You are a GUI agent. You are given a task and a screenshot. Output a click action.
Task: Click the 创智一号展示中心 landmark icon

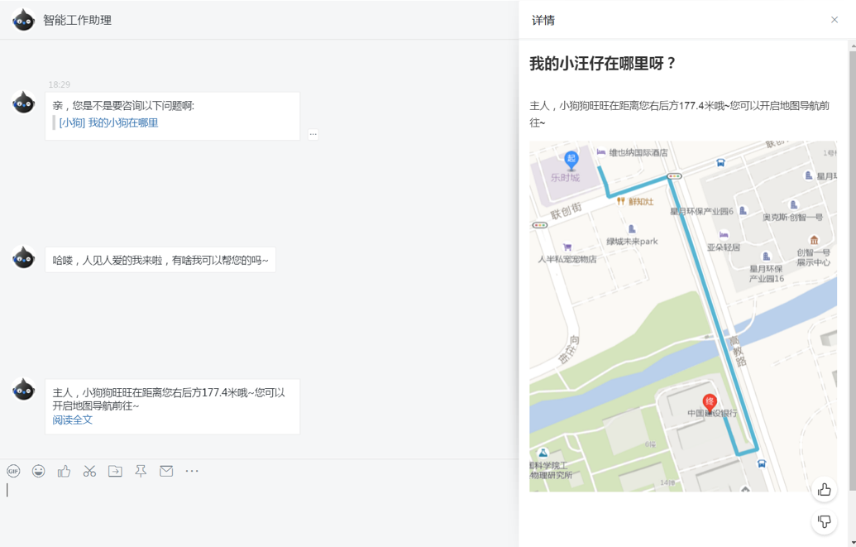tap(814, 240)
